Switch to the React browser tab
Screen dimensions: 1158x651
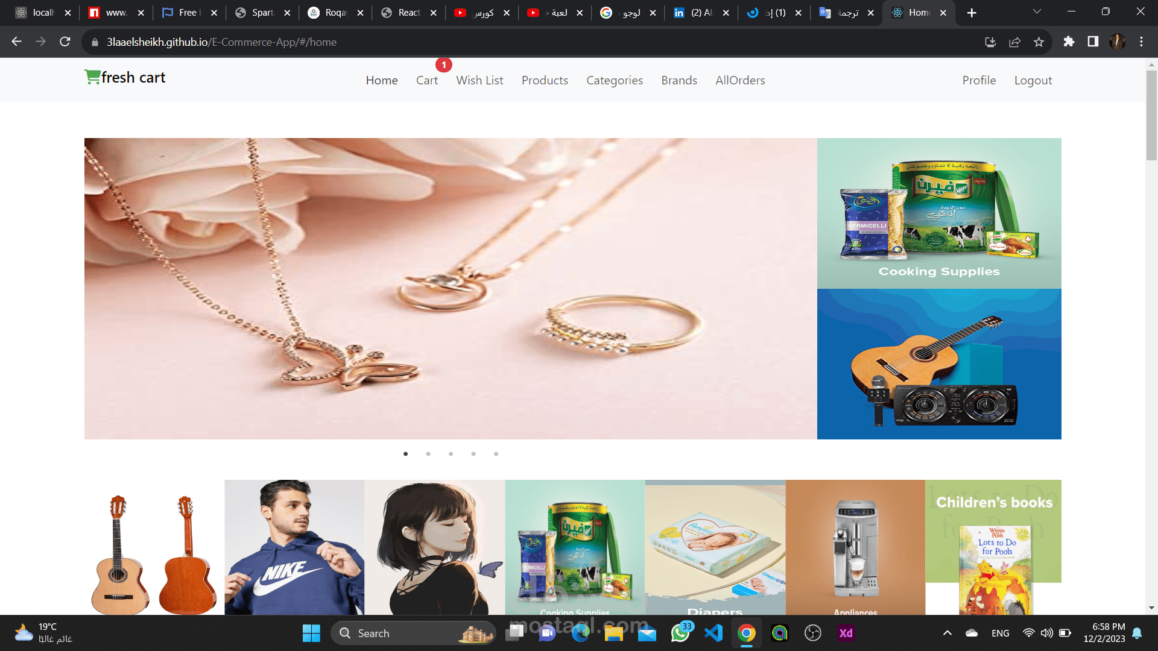pos(408,13)
